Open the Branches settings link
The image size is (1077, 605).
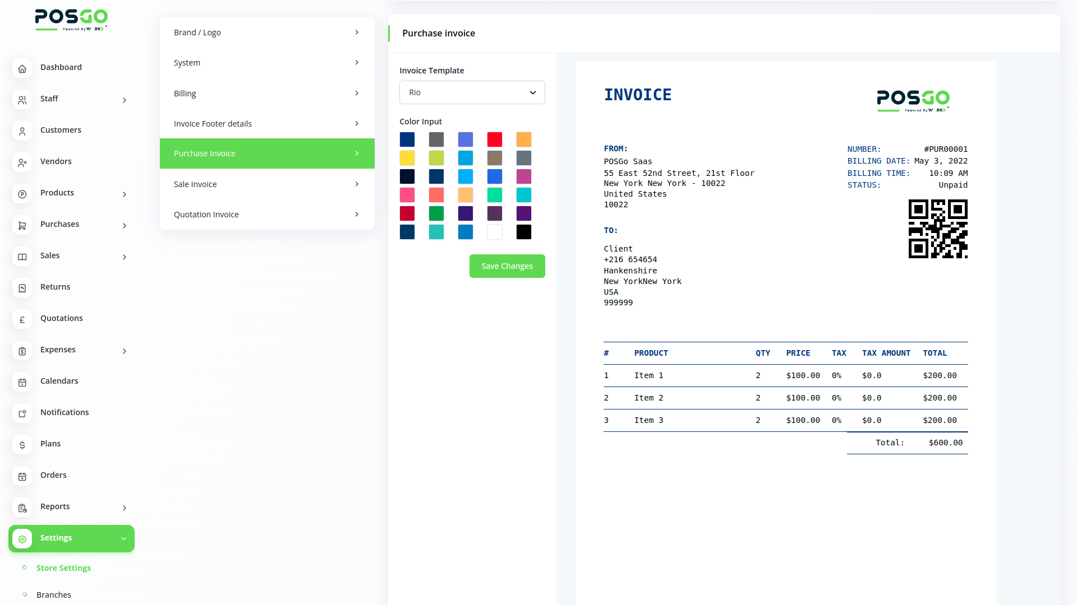coord(54,594)
